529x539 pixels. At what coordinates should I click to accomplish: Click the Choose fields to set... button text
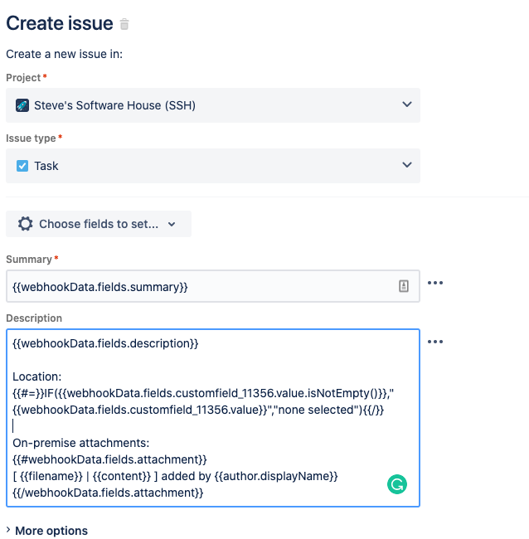(x=99, y=224)
